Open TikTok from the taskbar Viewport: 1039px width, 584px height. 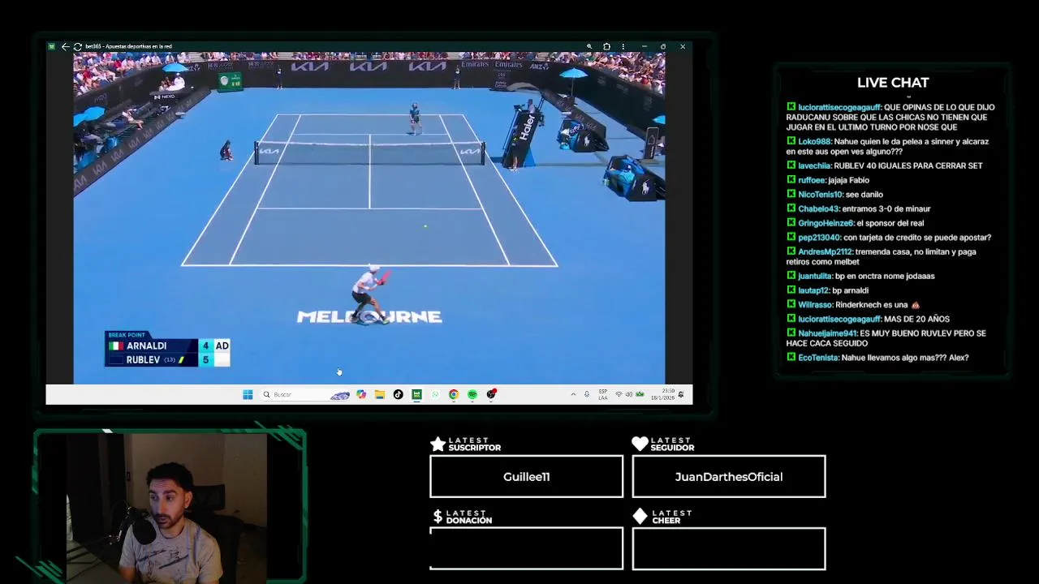click(398, 394)
